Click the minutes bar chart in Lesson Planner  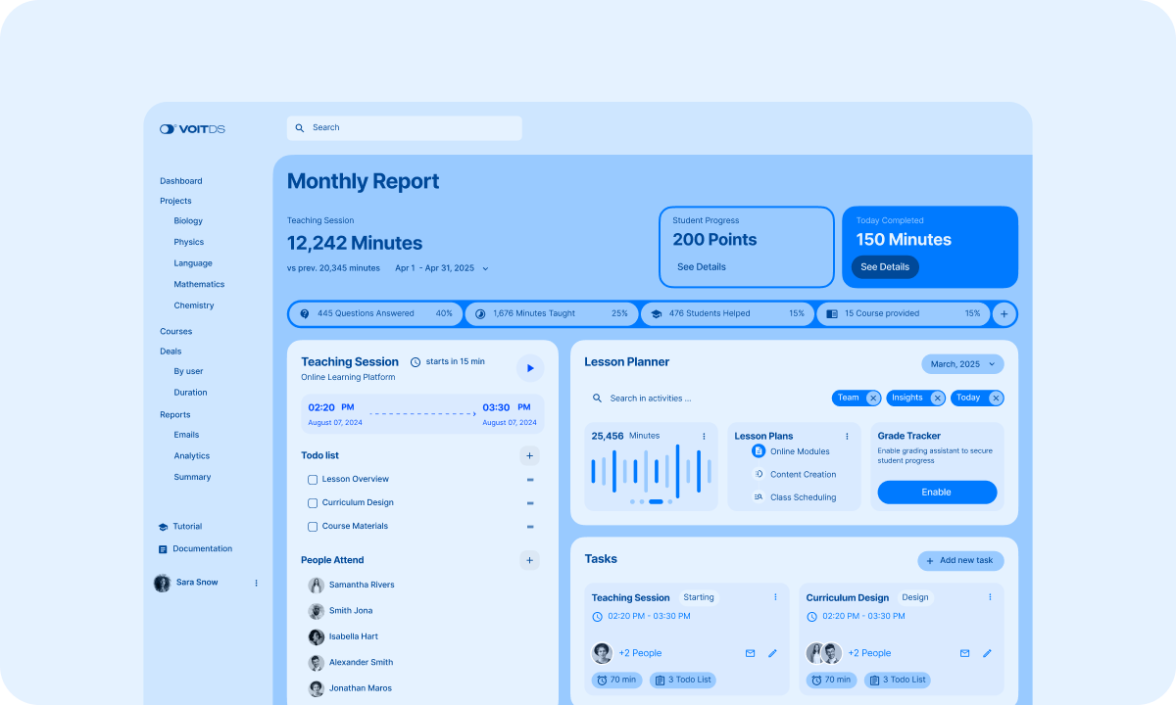[652, 471]
